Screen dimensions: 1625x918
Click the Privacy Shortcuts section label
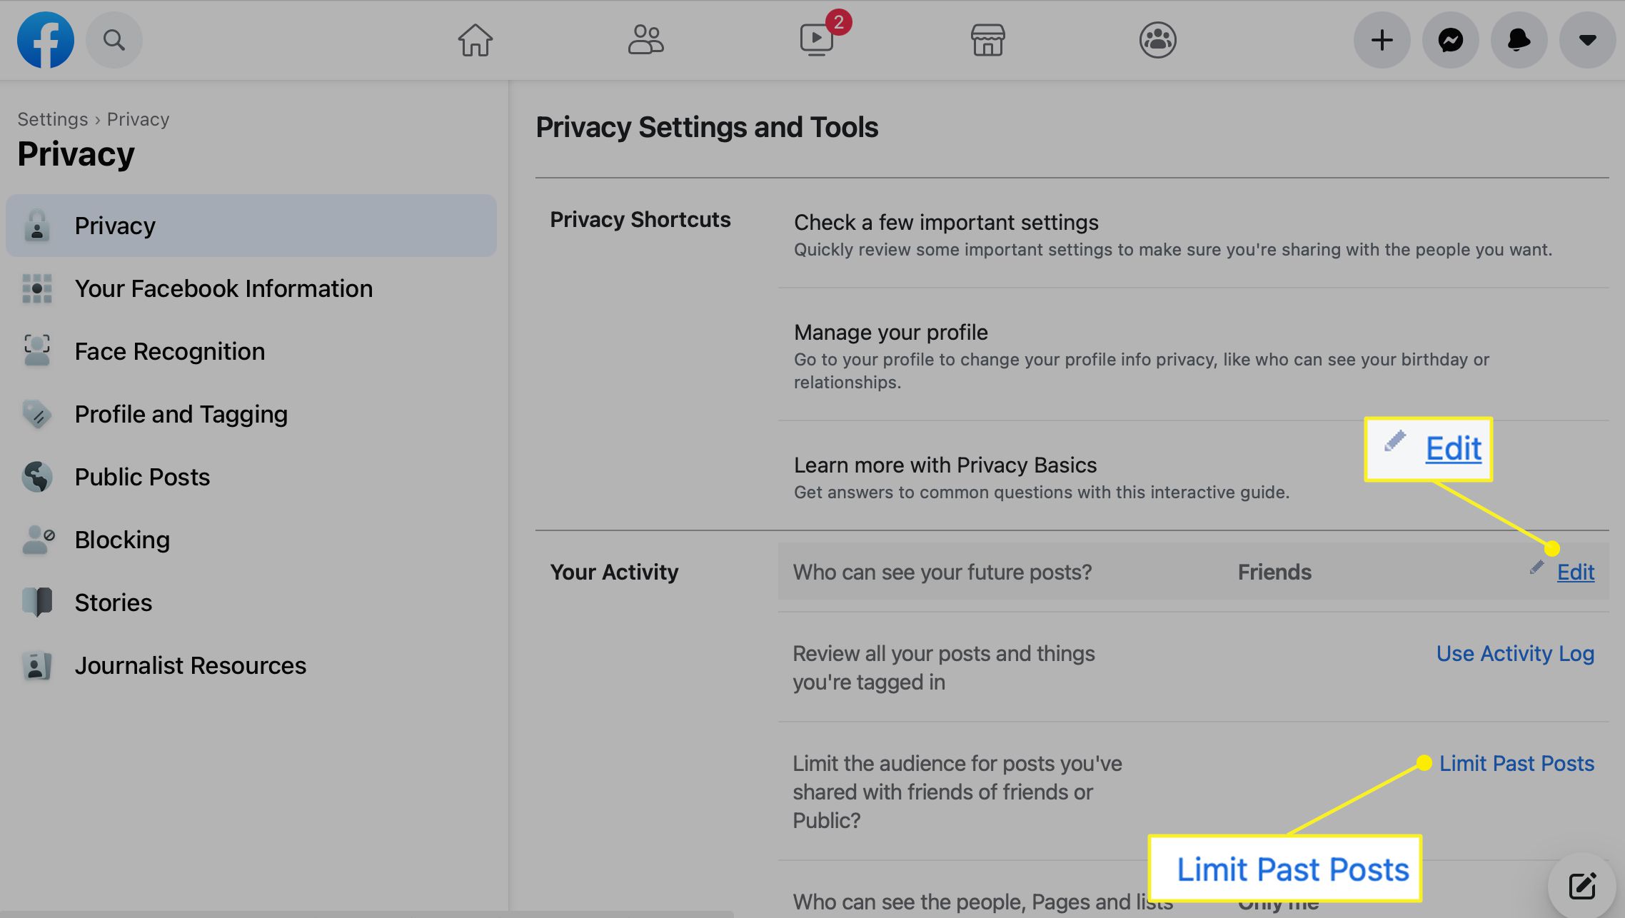640,219
